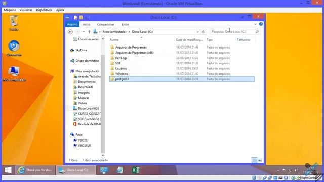Select VBOXSVR under Rede
Image resolution: width=324 pixels, height=182 pixels.
pyautogui.click(x=82, y=146)
